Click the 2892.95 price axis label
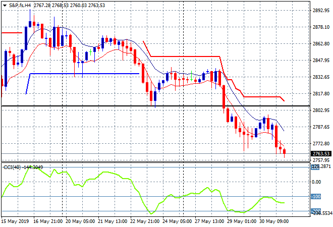Viewport: 333px width, 227px height. (x=321, y=11)
